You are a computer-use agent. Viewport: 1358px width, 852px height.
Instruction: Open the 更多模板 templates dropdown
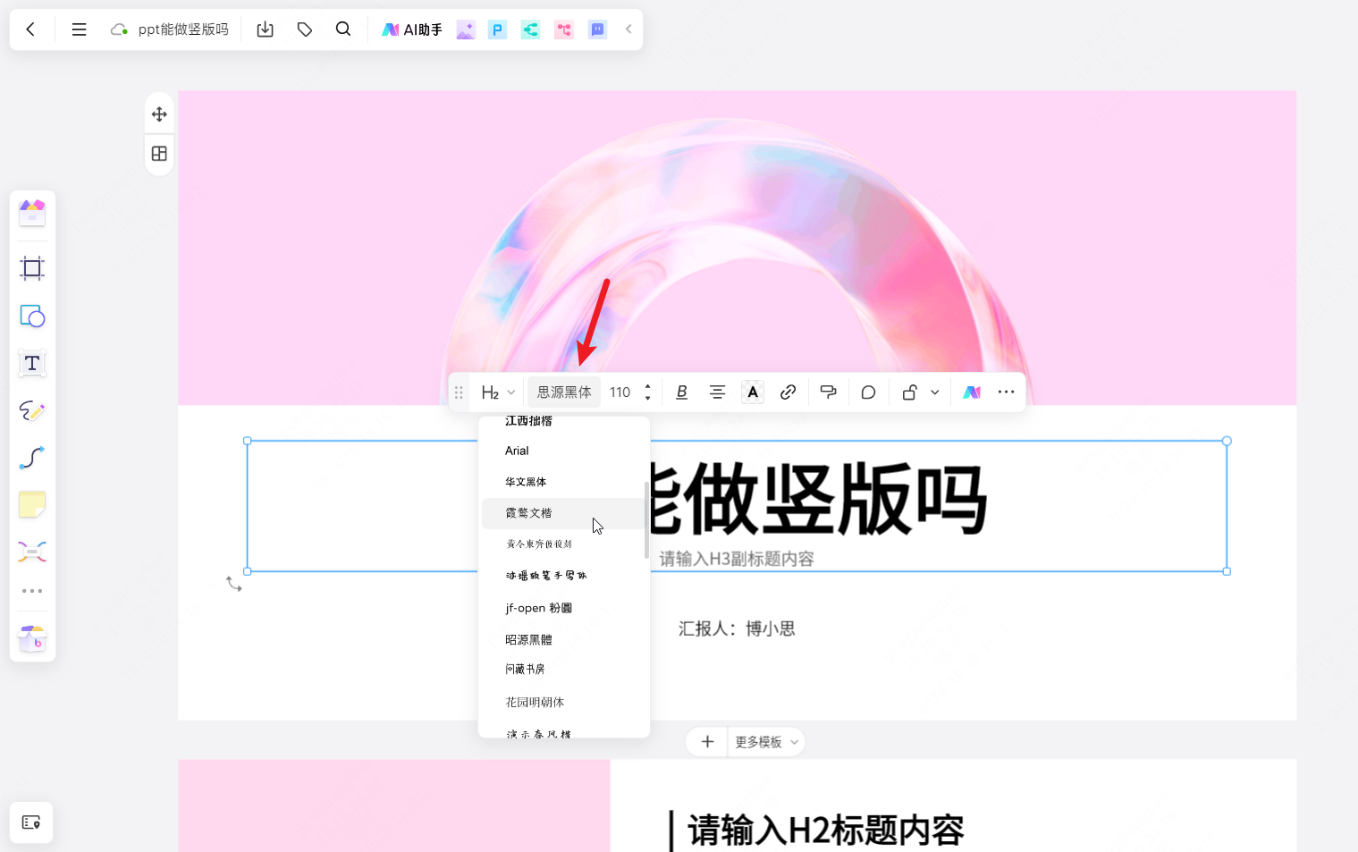[766, 742]
